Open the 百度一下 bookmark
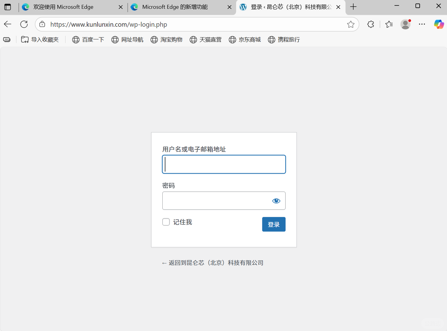Viewport: 447px width, 331px height. pos(88,39)
